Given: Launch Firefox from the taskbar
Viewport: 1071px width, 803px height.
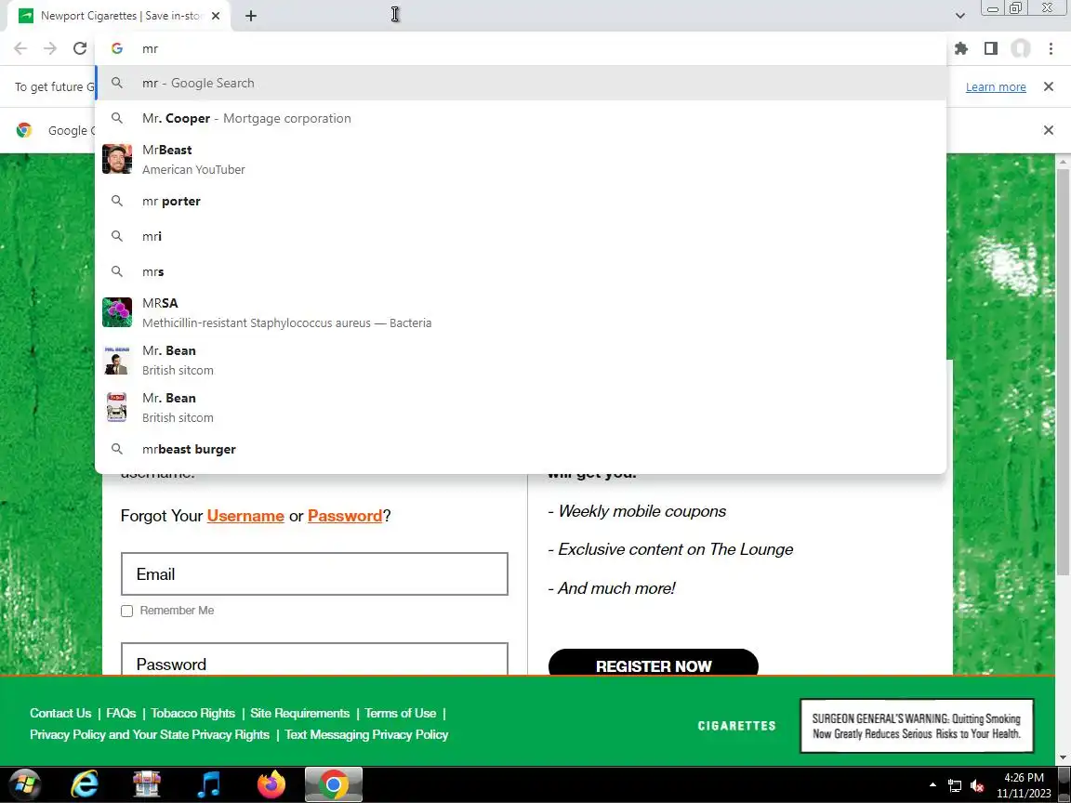Looking at the screenshot, I should pyautogui.click(x=271, y=785).
